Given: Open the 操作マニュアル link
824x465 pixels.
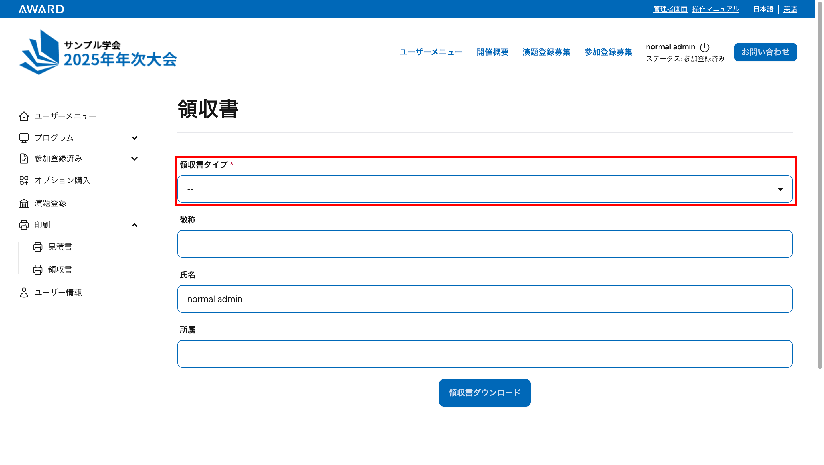Looking at the screenshot, I should pyautogui.click(x=716, y=9).
